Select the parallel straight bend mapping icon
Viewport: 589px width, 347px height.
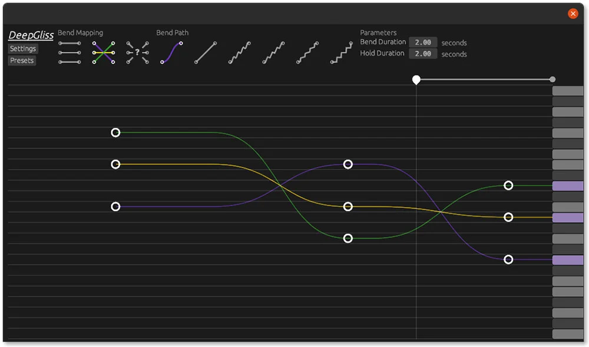point(70,52)
